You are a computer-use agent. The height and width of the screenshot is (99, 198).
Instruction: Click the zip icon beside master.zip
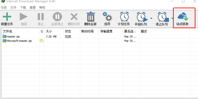click(5, 37)
